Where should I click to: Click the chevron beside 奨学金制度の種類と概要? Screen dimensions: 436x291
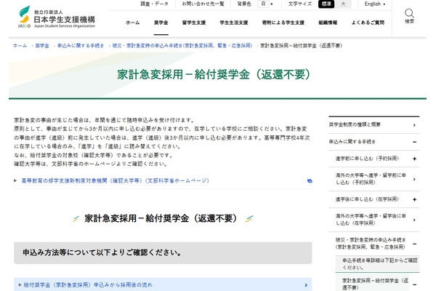pyautogui.click(x=414, y=125)
